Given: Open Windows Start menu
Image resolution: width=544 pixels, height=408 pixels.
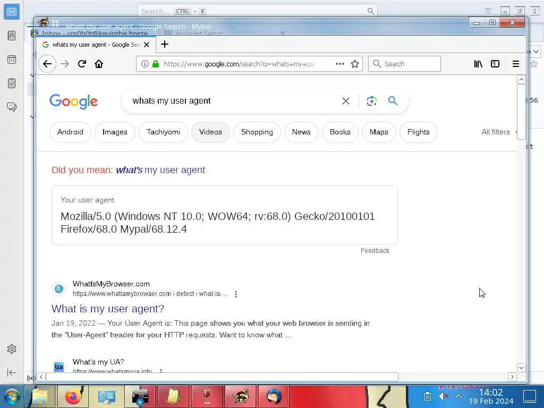Looking at the screenshot, I should (12, 396).
